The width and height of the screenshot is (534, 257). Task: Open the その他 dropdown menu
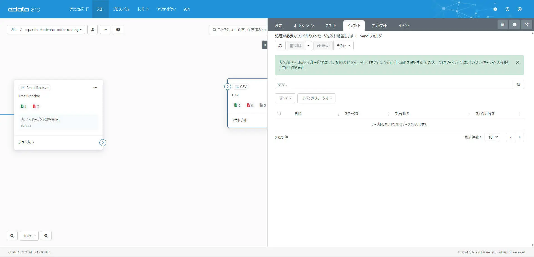pos(343,46)
